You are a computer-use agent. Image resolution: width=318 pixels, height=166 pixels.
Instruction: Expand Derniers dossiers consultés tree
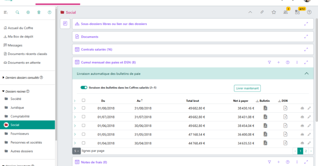[x=3, y=77]
